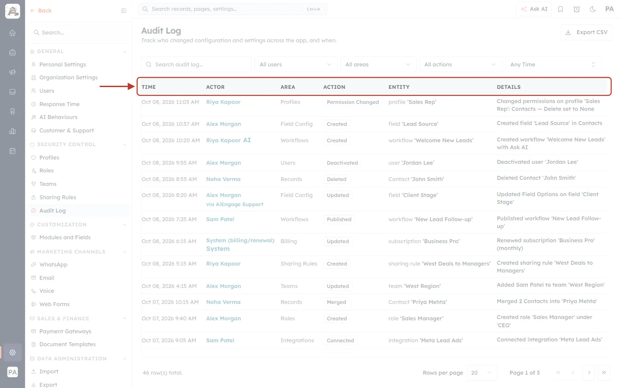Open Response Time settings
Image resolution: width=621 pixels, height=388 pixels.
(59, 104)
